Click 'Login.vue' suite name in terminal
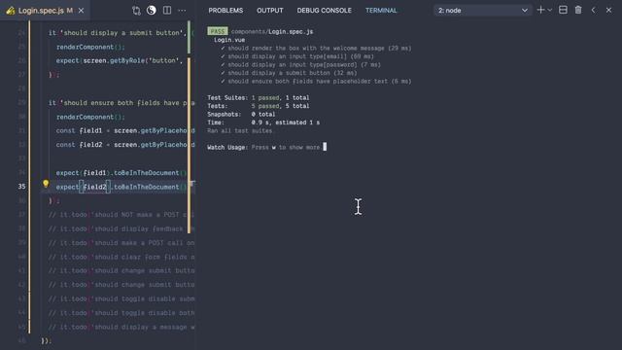Viewport: 622px width, 350px height. click(x=229, y=40)
